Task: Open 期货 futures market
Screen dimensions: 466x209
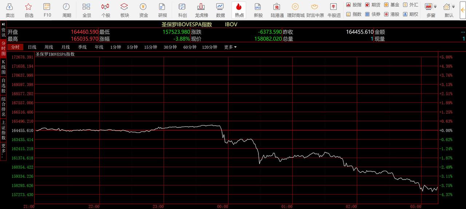Action: pyautogui.click(x=373, y=5)
